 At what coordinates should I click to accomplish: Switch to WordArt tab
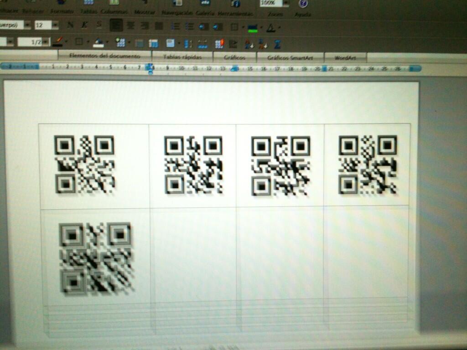click(345, 58)
